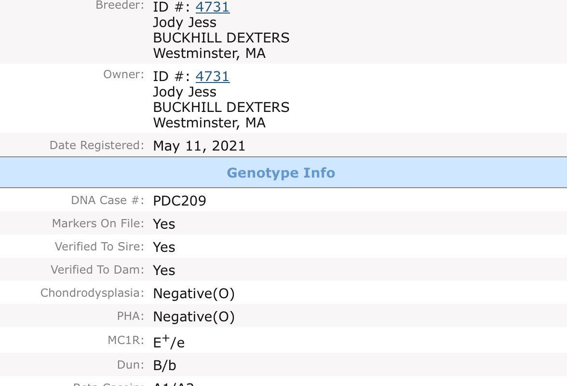The image size is (567, 386).
Task: Click BUCKHILL DEXTERS under Breeder
Action: [221, 38]
